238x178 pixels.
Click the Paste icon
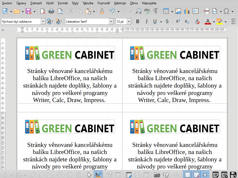(88, 11)
